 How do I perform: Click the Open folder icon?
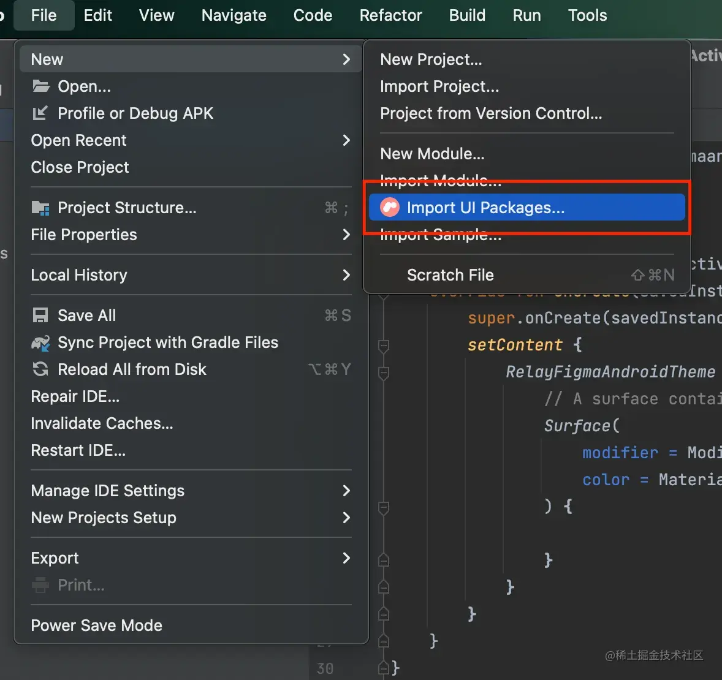point(40,86)
